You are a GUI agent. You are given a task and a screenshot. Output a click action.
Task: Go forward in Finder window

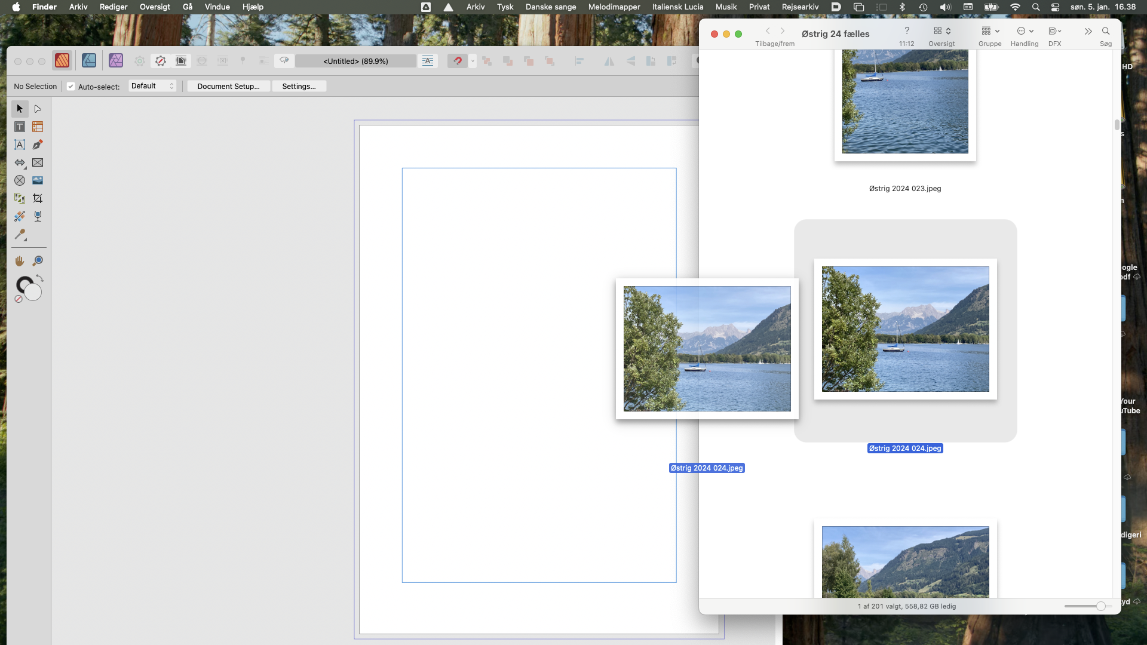[783, 31]
